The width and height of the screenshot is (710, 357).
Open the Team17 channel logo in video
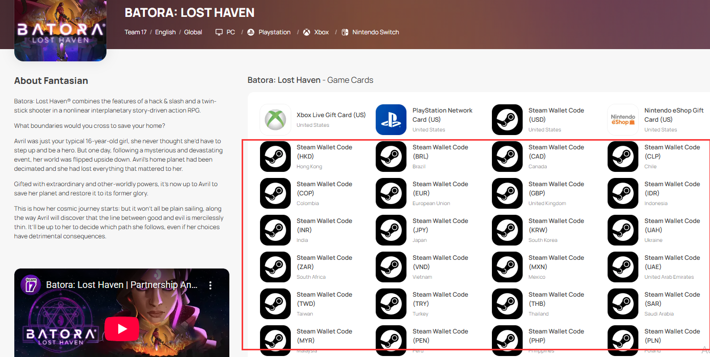(31, 285)
